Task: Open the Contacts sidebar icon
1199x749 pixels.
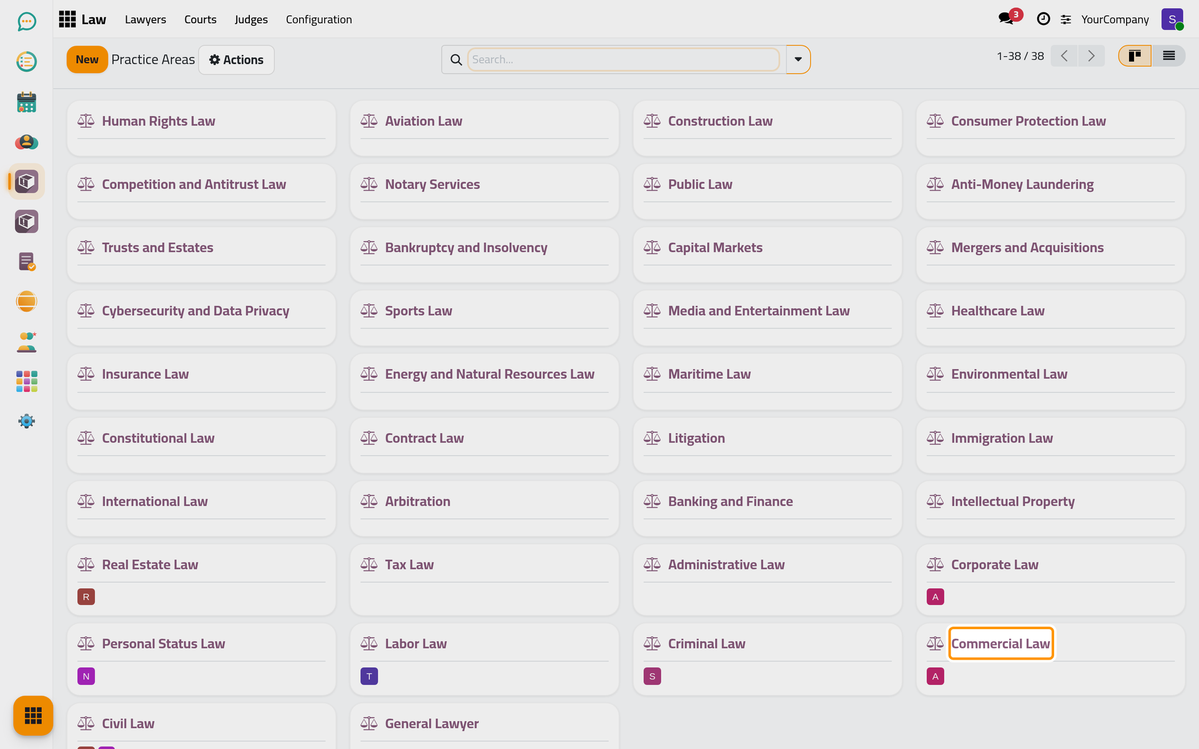Action: [26, 142]
